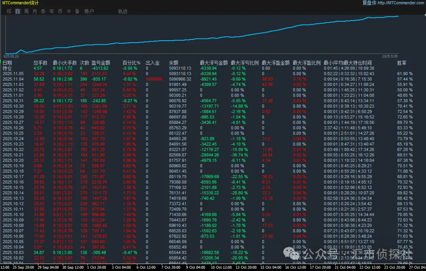The height and width of the screenshot is (271, 426).
Task: Switch to the 币 currency tab
Action: point(60,11)
